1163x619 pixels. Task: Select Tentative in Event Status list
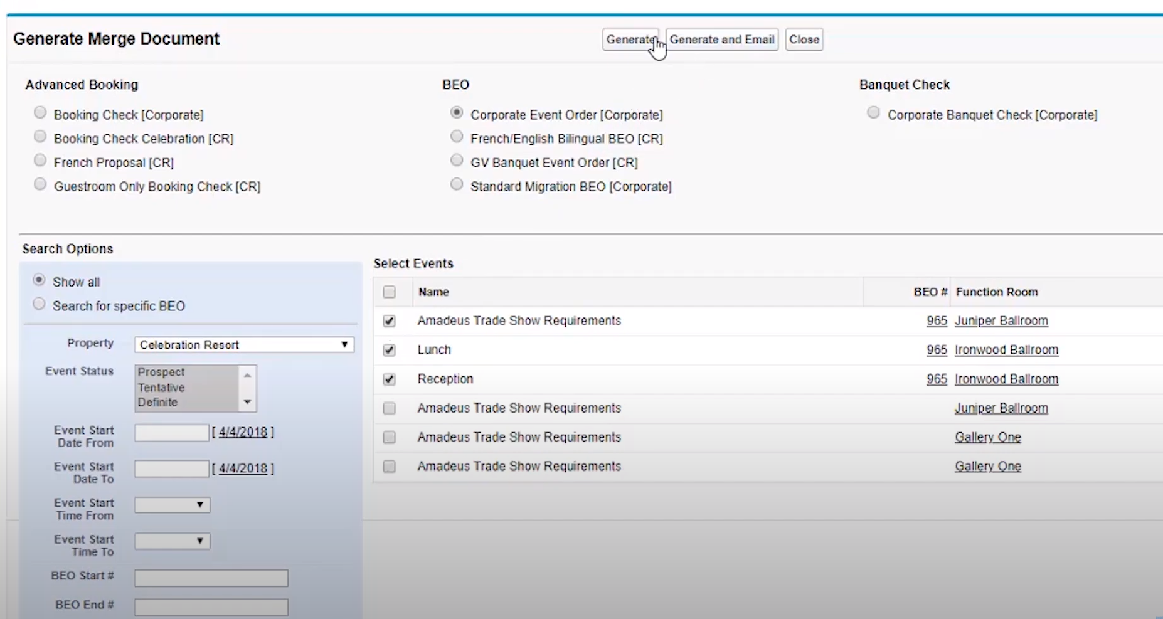tap(161, 388)
